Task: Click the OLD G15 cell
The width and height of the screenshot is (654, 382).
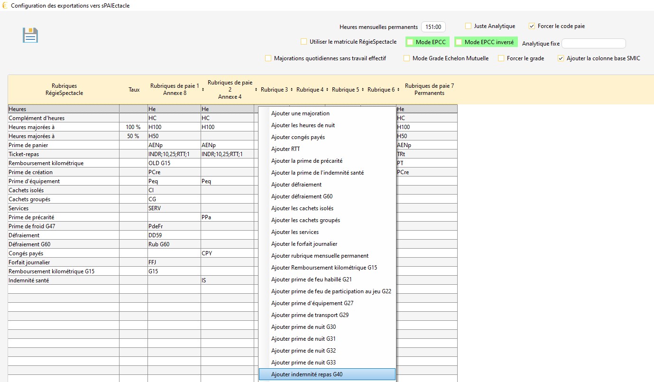Action: pyautogui.click(x=174, y=163)
